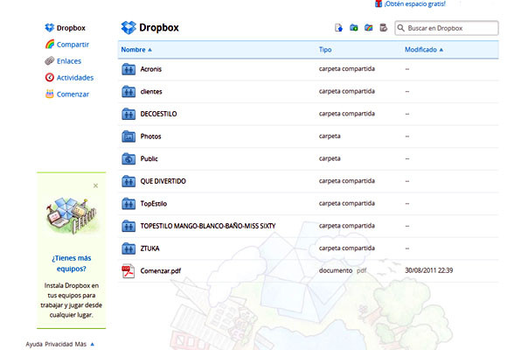Click 'carpeta' type in Public row
This screenshot has width=507, height=350.
pos(330,158)
